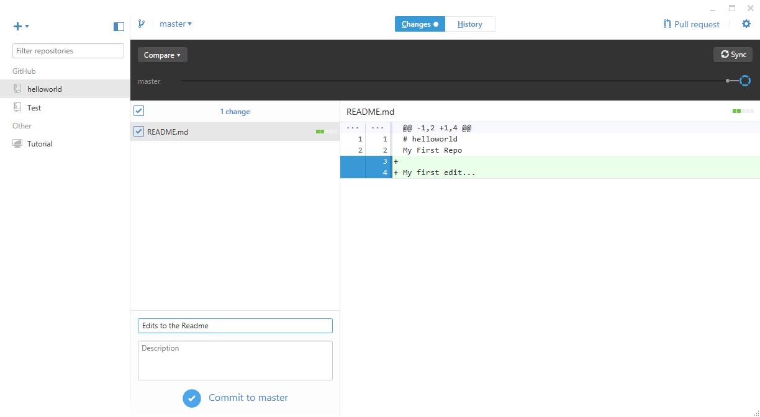Open the master branch dropdown
Image resolution: width=760 pixels, height=417 pixels.
coord(176,24)
